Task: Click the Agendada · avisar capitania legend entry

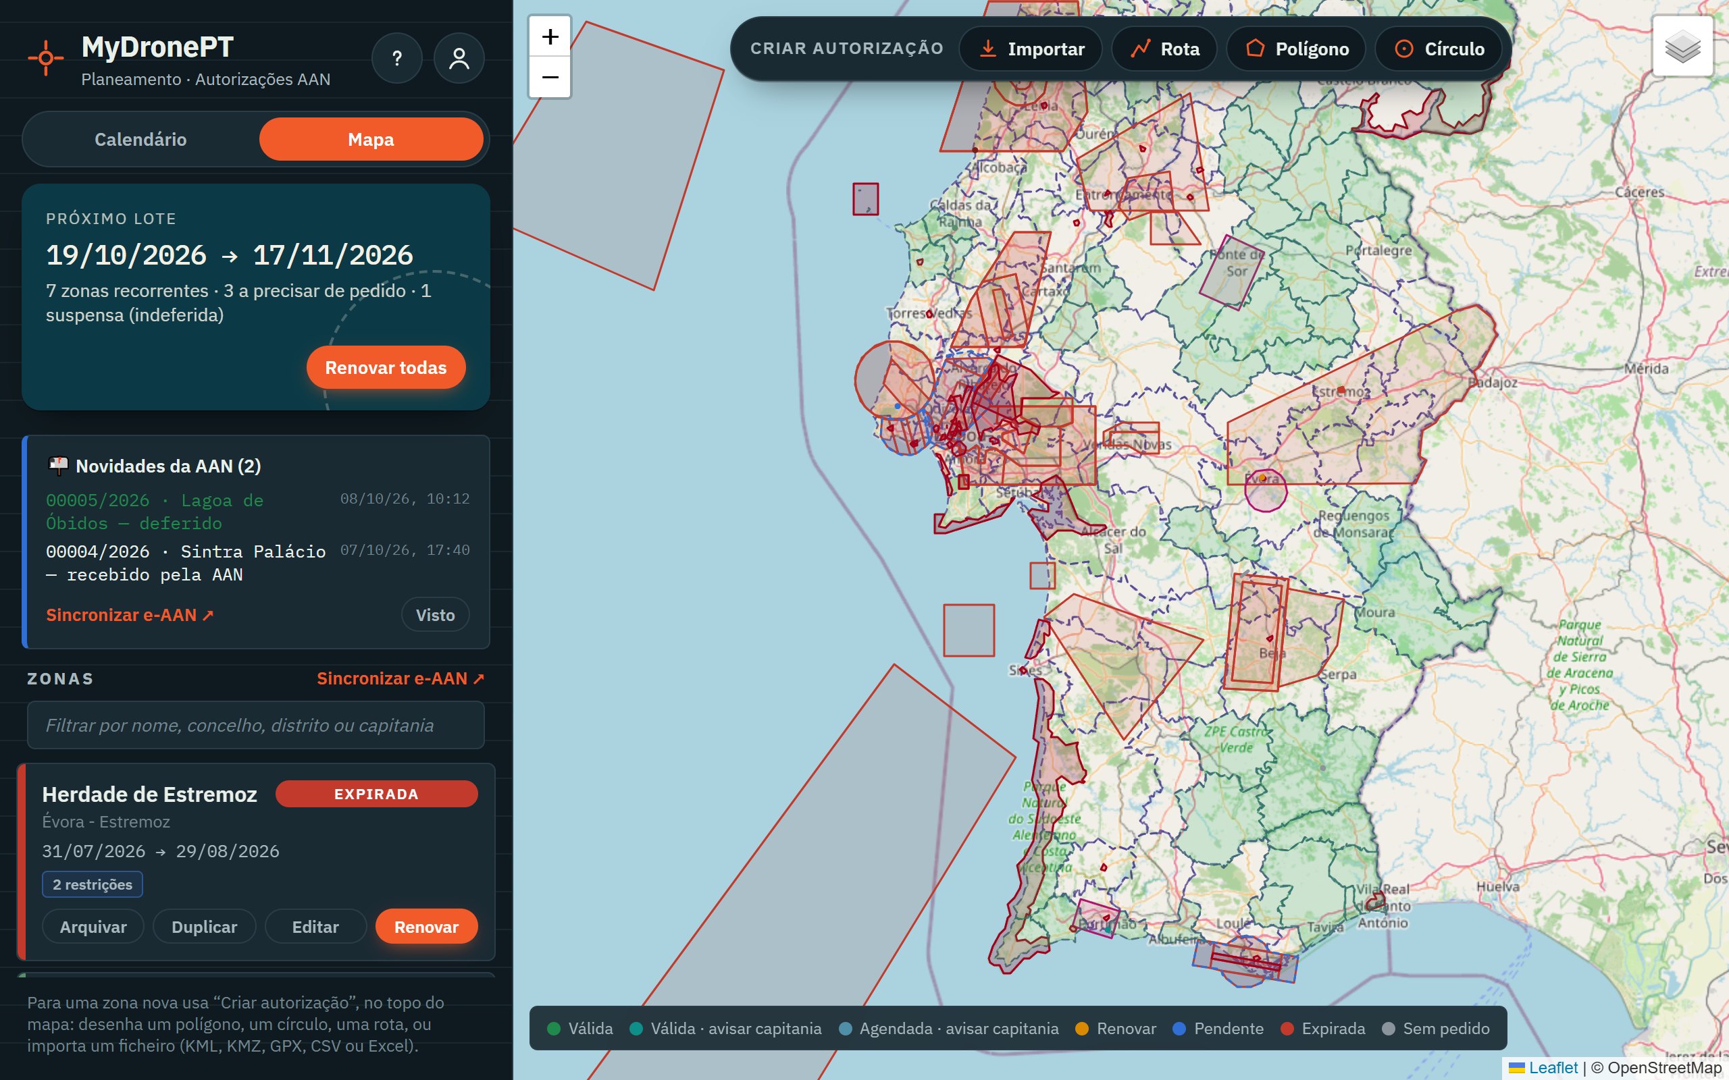Action: [948, 1029]
